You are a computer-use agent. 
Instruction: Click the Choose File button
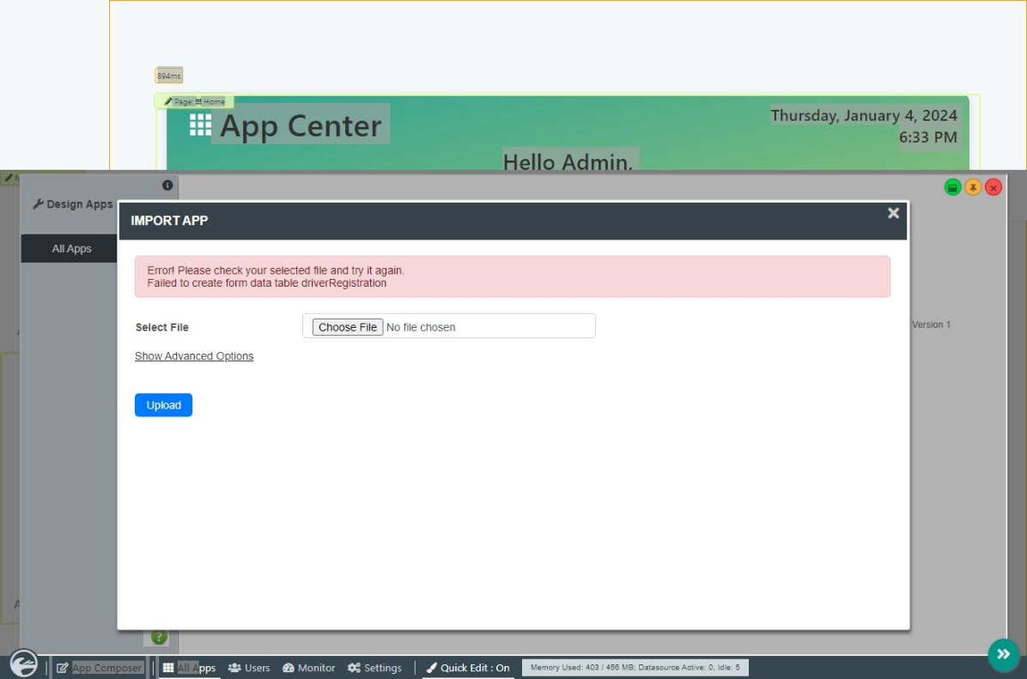click(347, 327)
